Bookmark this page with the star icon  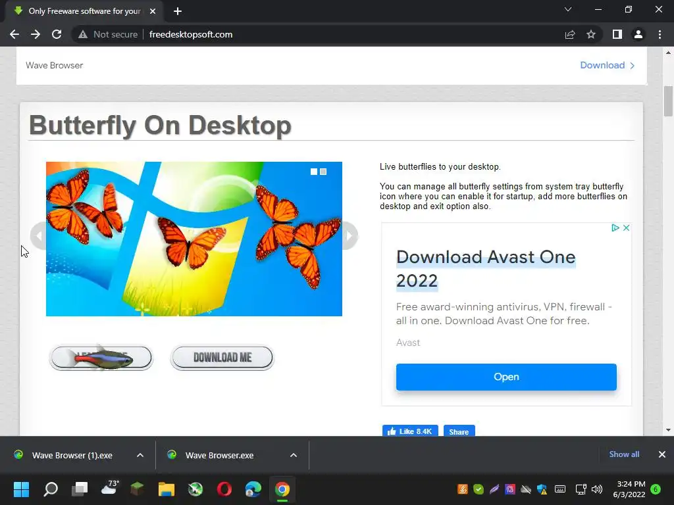coord(591,34)
